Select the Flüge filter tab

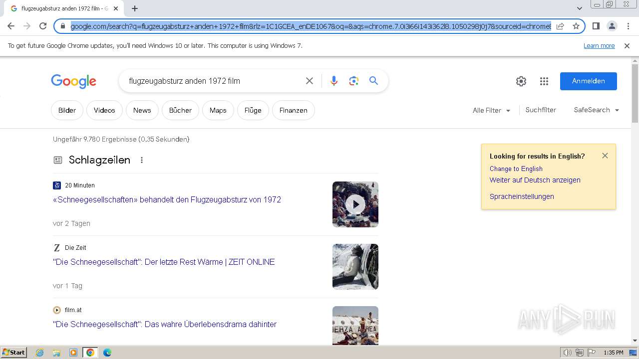[x=253, y=110]
